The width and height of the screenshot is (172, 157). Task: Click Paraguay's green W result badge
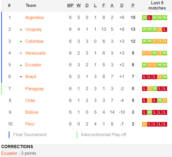(x=154, y=89)
